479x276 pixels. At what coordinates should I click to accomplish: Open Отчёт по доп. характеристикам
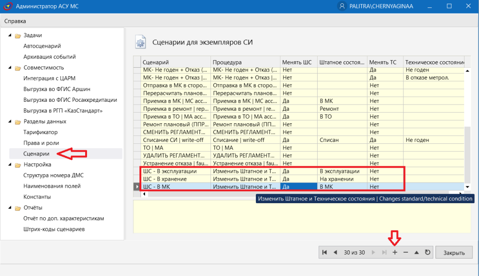point(64,219)
